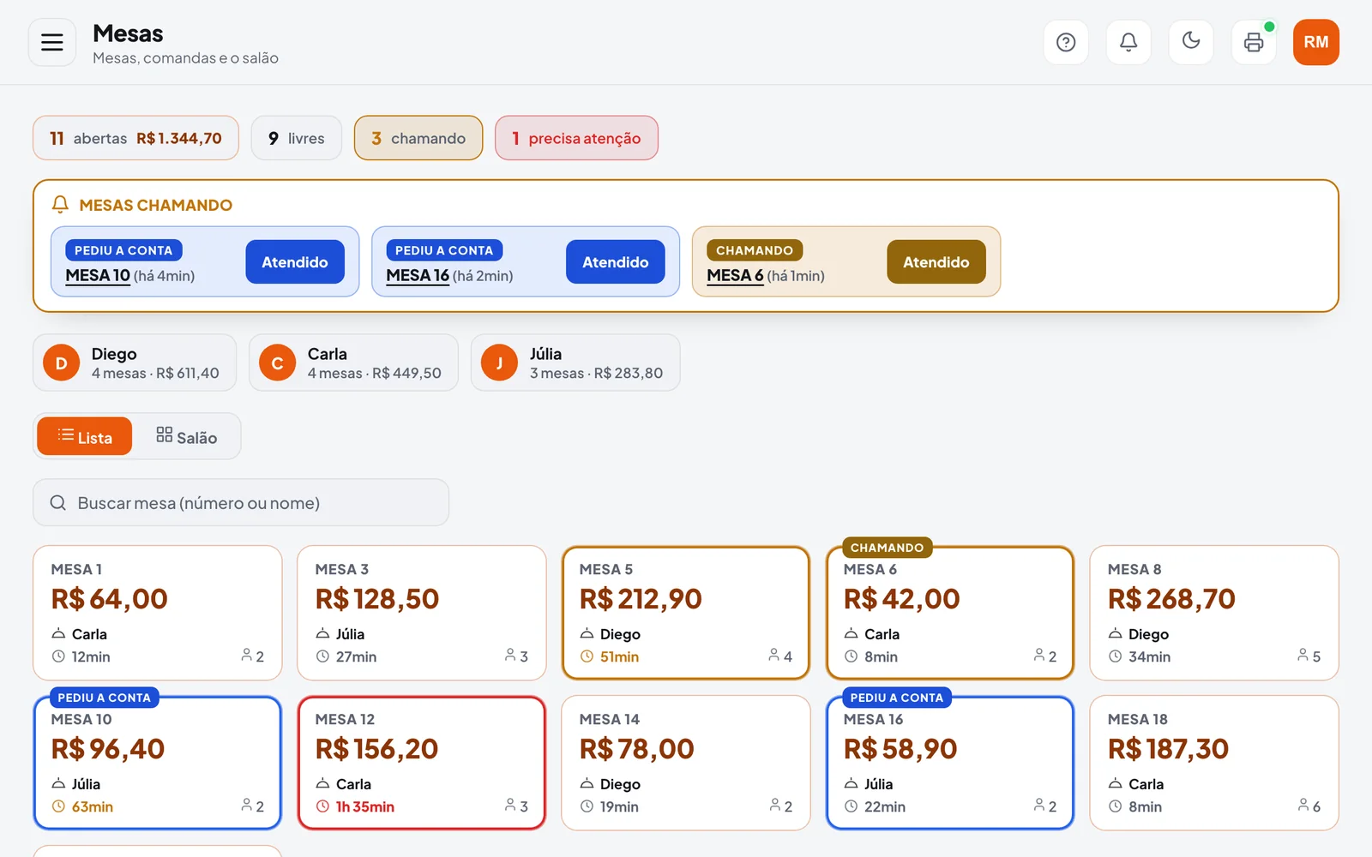Open MESA 10 link in calling panel
The width and height of the screenshot is (1372, 857).
pyautogui.click(x=98, y=275)
